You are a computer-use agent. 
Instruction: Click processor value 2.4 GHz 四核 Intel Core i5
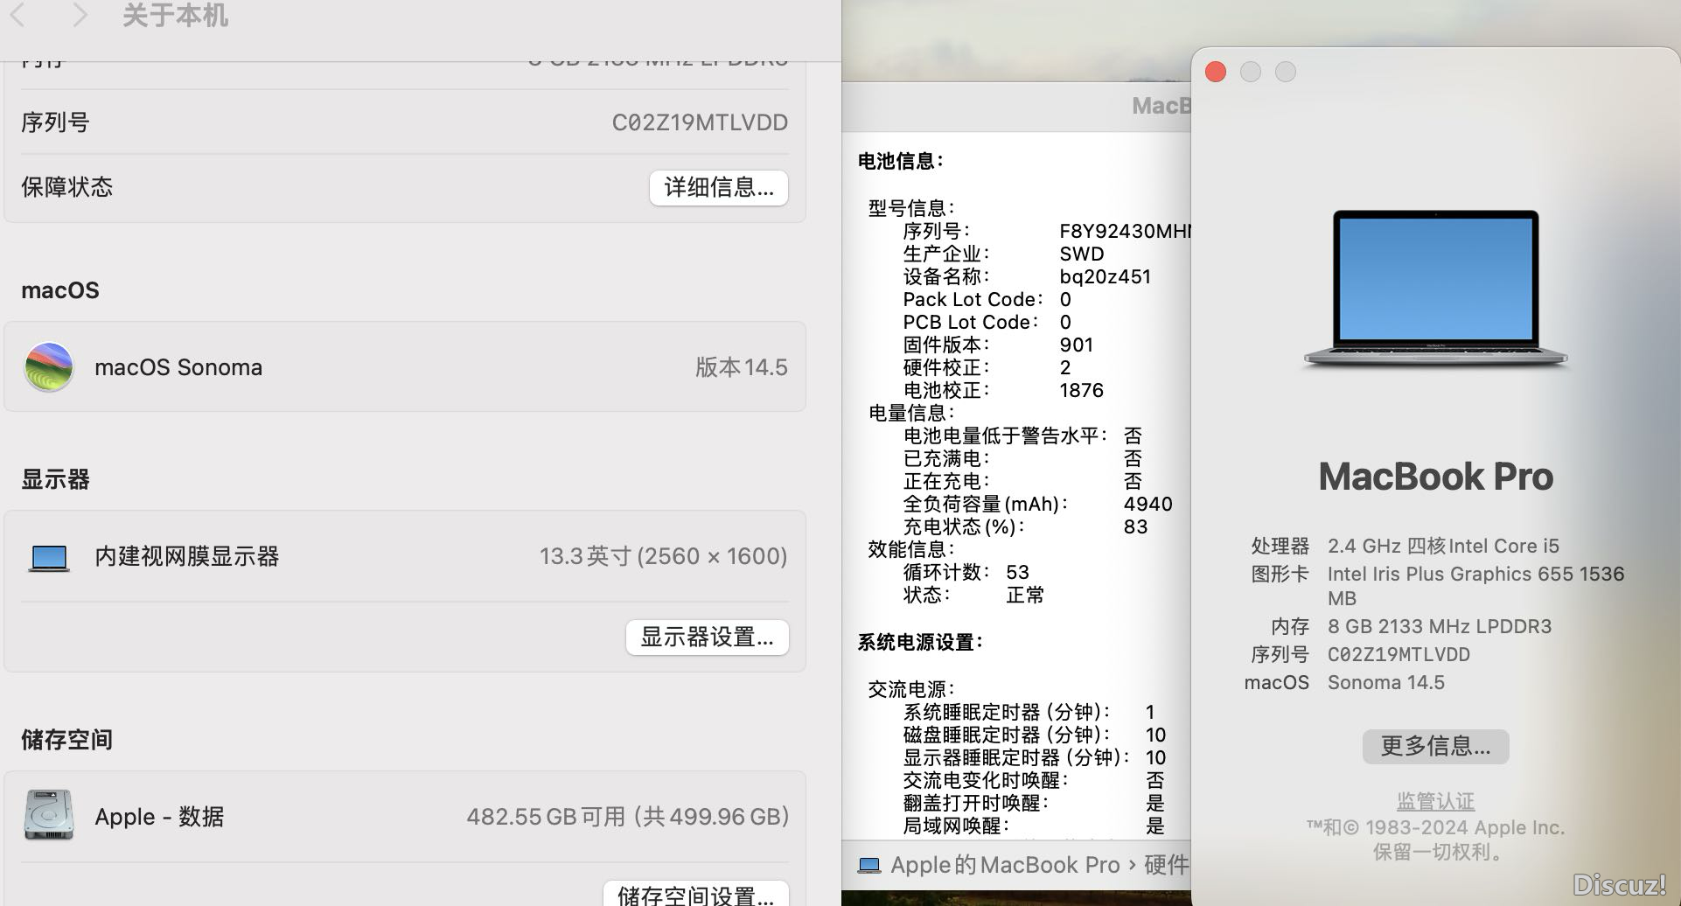[1443, 546]
